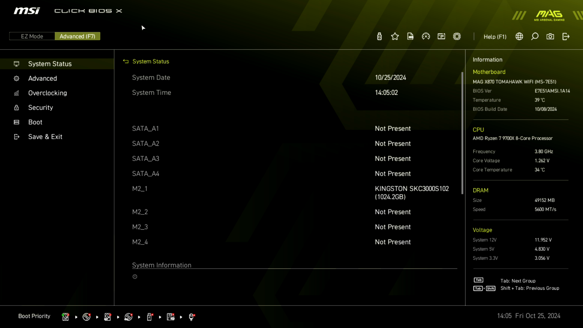This screenshot has width=583, height=328.
Task: Click Save & Exit option
Action: (45, 137)
